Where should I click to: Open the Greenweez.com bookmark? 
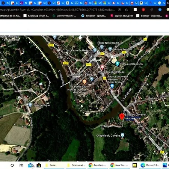click(64, 16)
